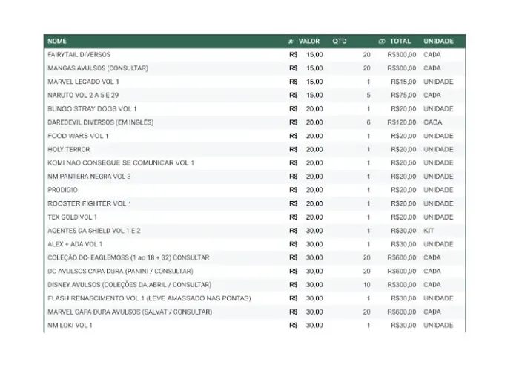Select UNIDADE unit in NM LOKI row

438,326
